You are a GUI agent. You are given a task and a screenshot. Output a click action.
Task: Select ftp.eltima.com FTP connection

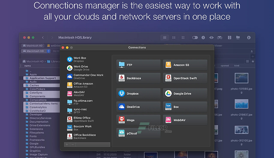[87, 102]
